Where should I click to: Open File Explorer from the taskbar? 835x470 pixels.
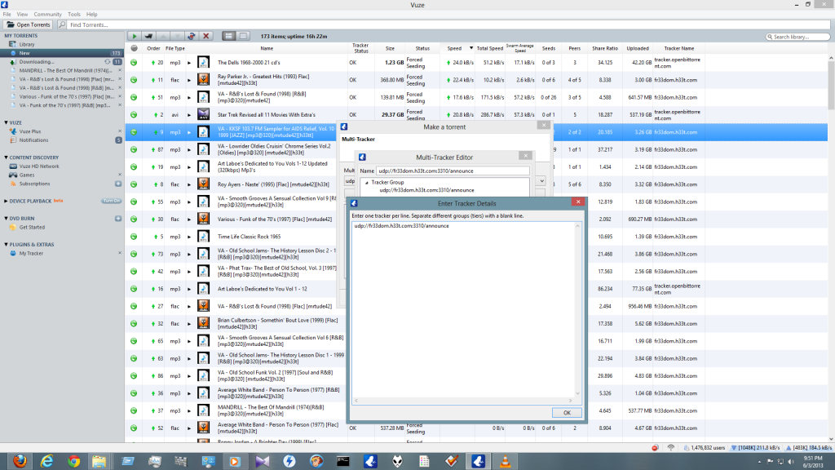click(99, 461)
